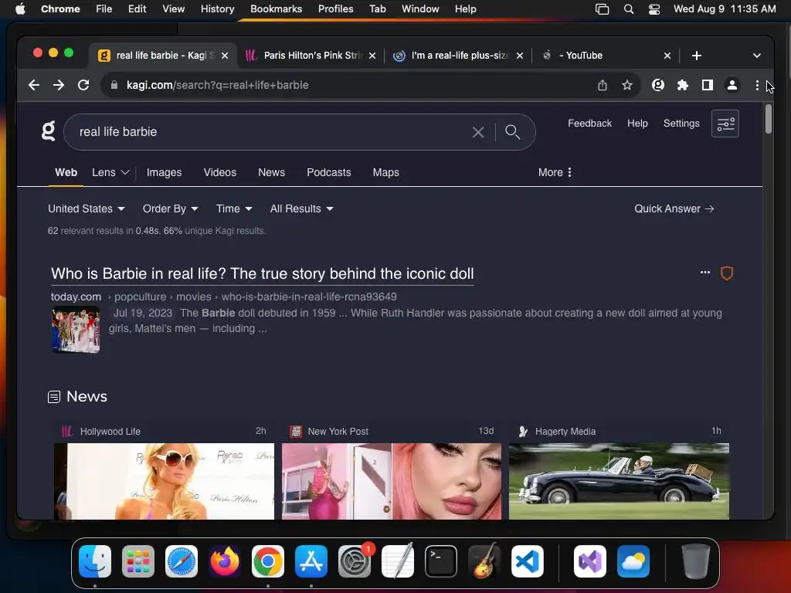Image resolution: width=791 pixels, height=593 pixels.
Task: Reload the page
Action: 83,85
